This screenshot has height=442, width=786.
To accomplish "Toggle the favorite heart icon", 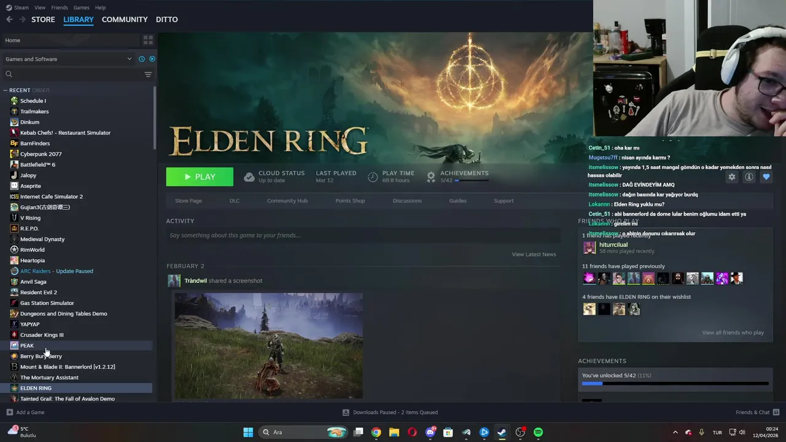I will click(766, 177).
